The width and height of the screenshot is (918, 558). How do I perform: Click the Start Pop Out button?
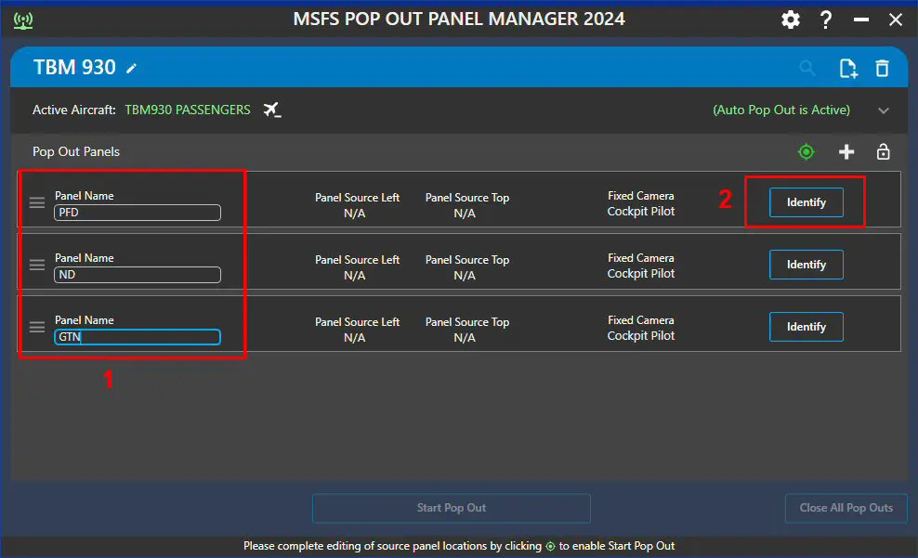click(452, 508)
